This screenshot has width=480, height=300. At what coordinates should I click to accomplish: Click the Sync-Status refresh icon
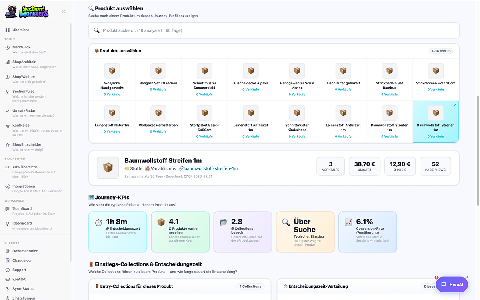pos(8,289)
